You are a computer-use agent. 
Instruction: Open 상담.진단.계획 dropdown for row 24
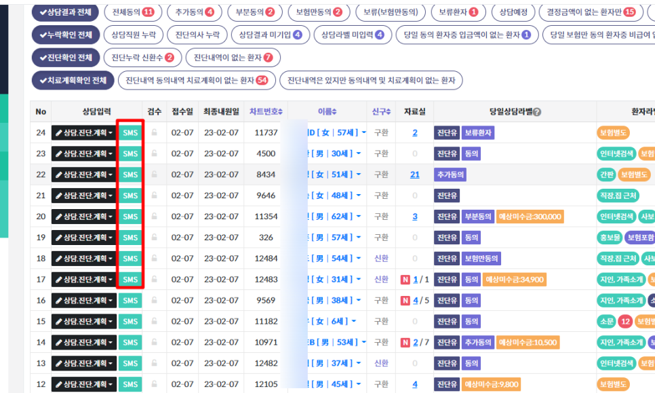(x=84, y=133)
